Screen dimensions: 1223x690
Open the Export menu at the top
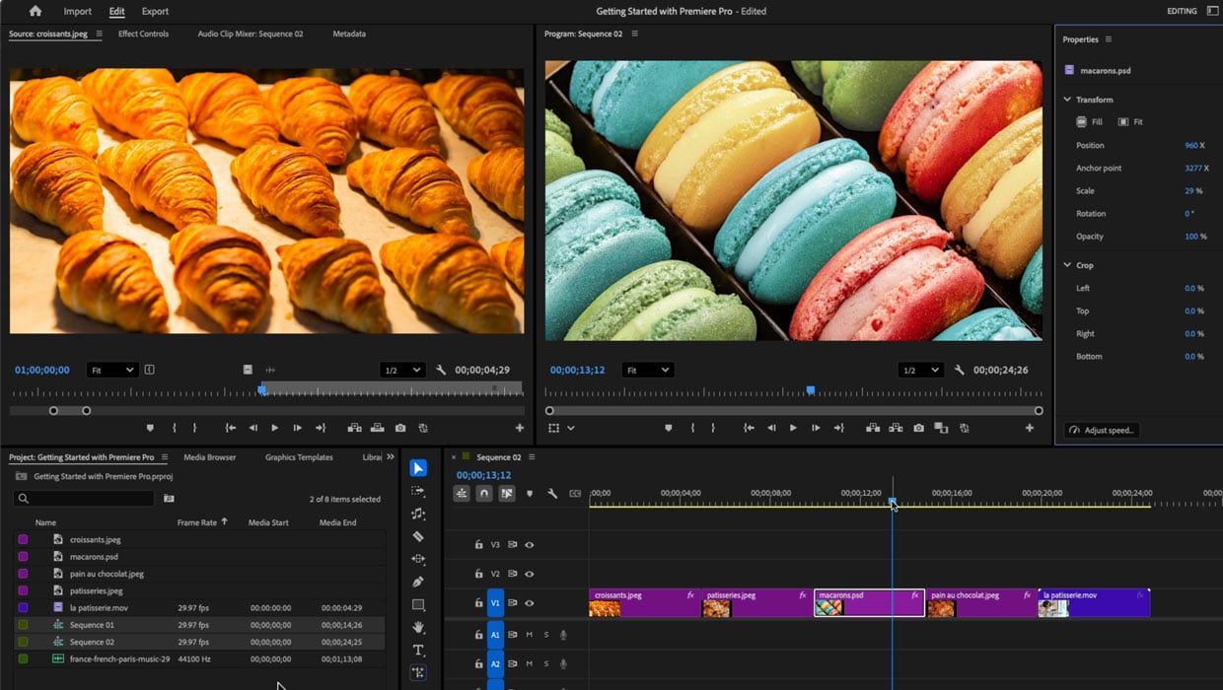155,11
